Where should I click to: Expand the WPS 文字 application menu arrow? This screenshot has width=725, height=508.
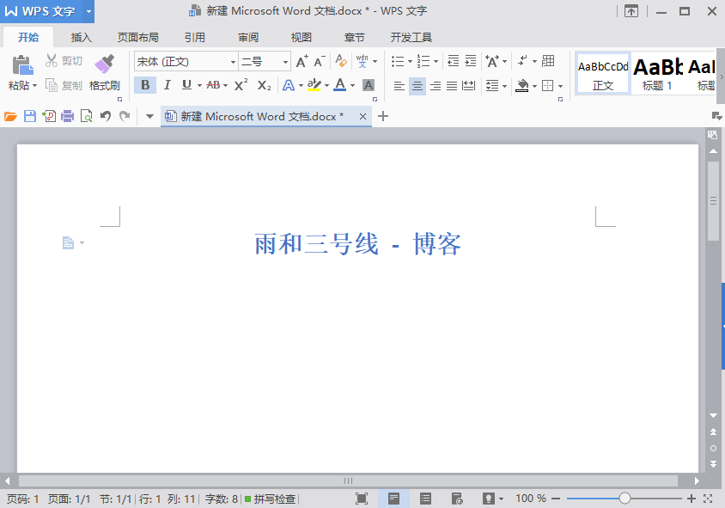coord(88,11)
